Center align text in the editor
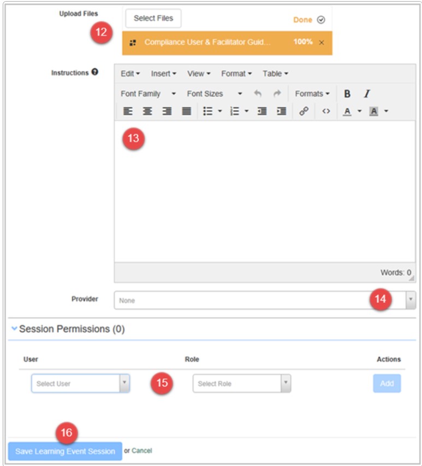Viewport: 422px width, 466px height. point(147,111)
